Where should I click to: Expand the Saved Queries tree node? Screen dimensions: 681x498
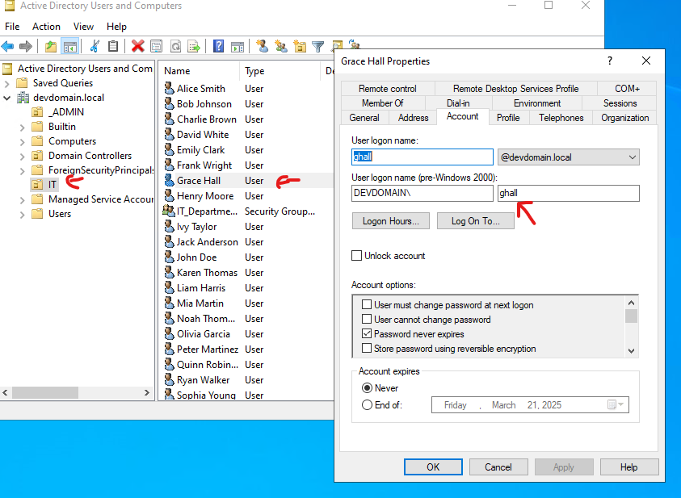click(x=7, y=83)
